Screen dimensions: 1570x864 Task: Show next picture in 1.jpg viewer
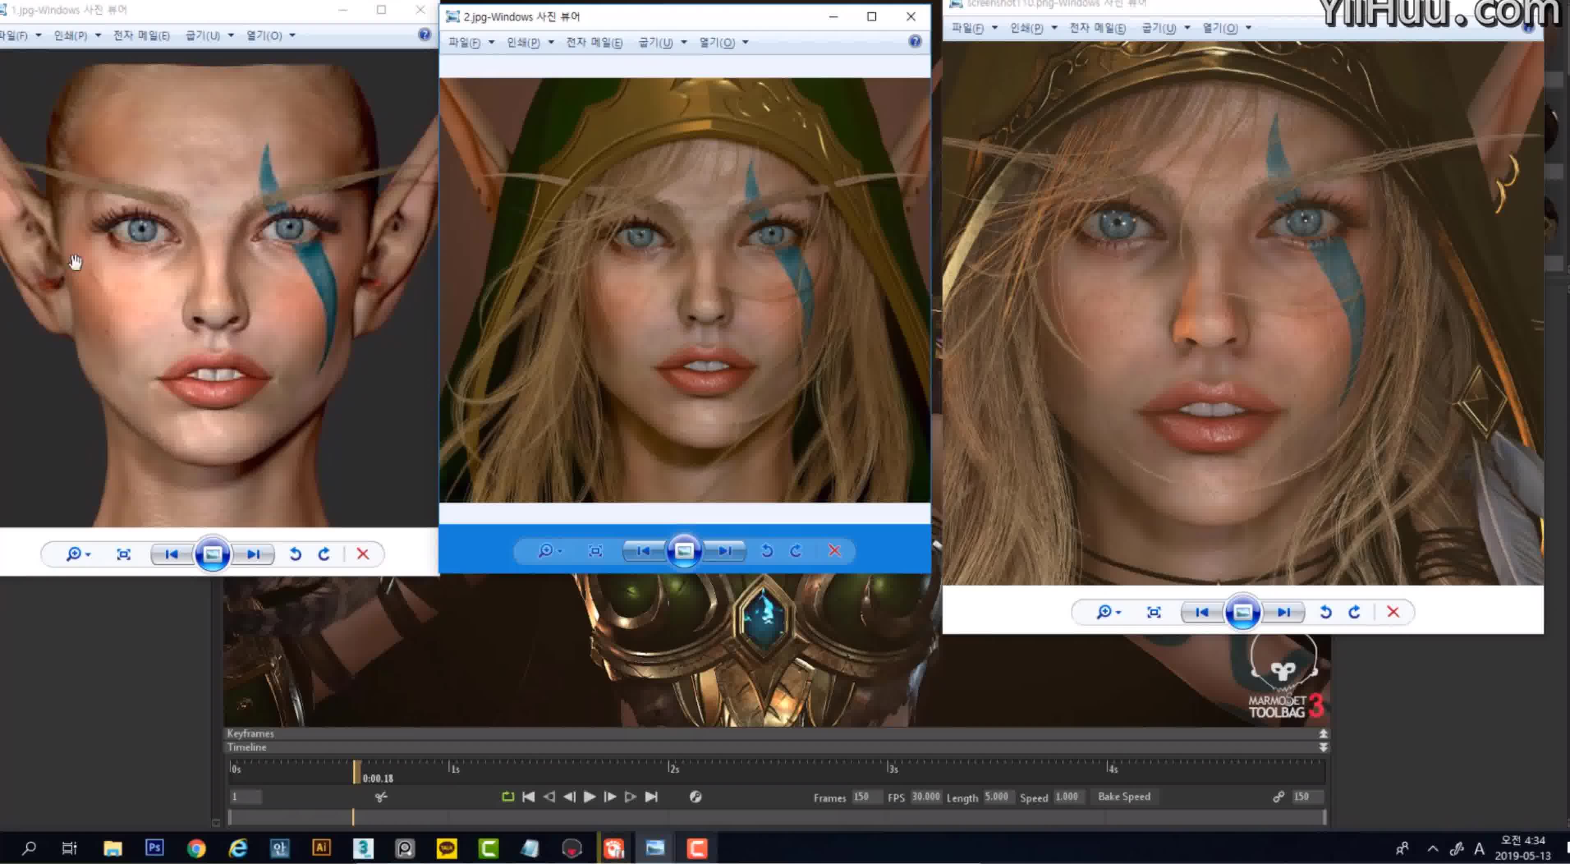[253, 554]
